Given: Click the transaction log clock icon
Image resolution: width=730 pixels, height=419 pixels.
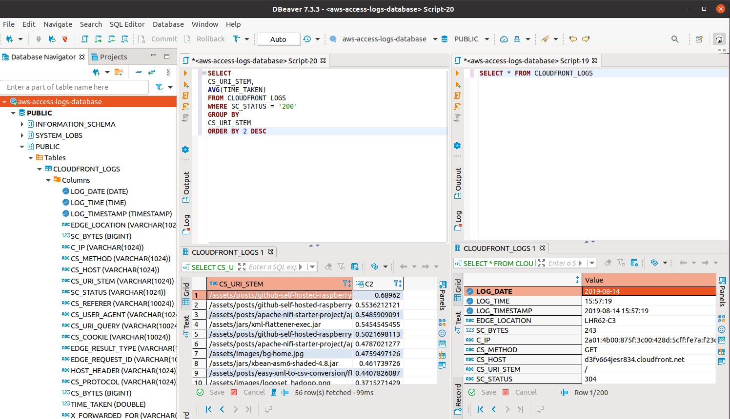Looking at the screenshot, I should tap(307, 39).
